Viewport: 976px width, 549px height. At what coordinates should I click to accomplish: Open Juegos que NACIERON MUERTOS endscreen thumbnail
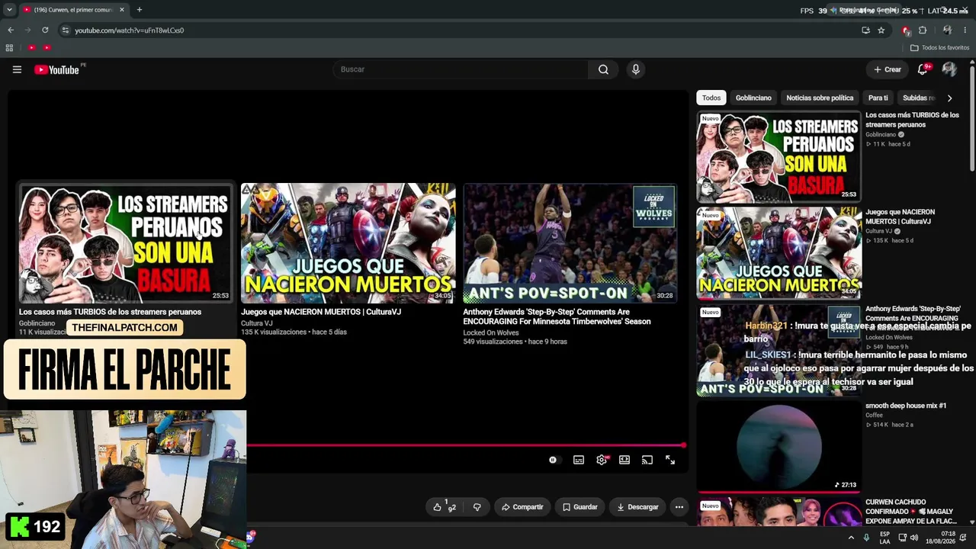tap(348, 243)
